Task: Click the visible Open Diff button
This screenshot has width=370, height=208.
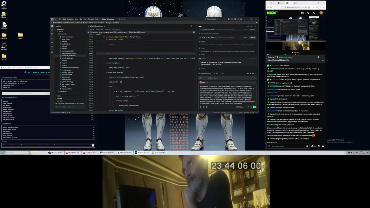Action: (253, 38)
